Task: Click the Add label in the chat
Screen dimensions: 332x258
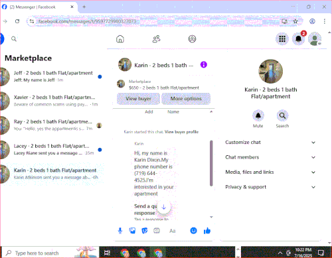Action: click(x=149, y=112)
